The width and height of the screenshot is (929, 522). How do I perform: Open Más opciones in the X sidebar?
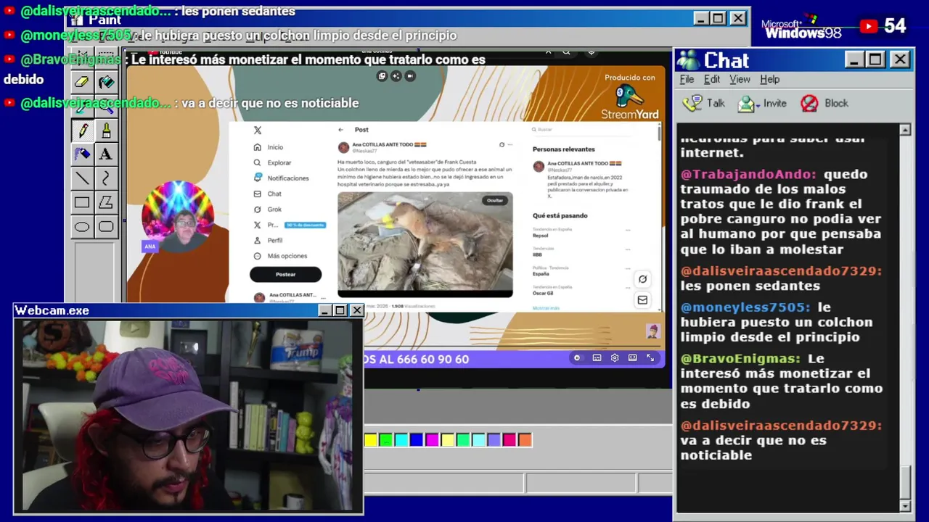280,256
